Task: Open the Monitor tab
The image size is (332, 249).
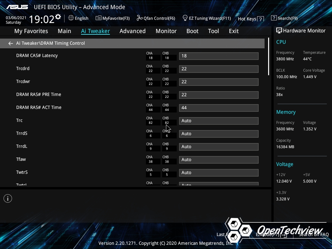Action: [x=166, y=31]
